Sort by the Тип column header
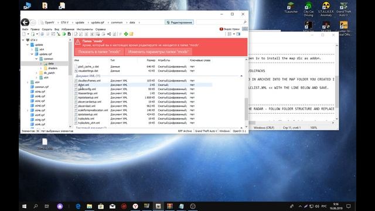 112,60
